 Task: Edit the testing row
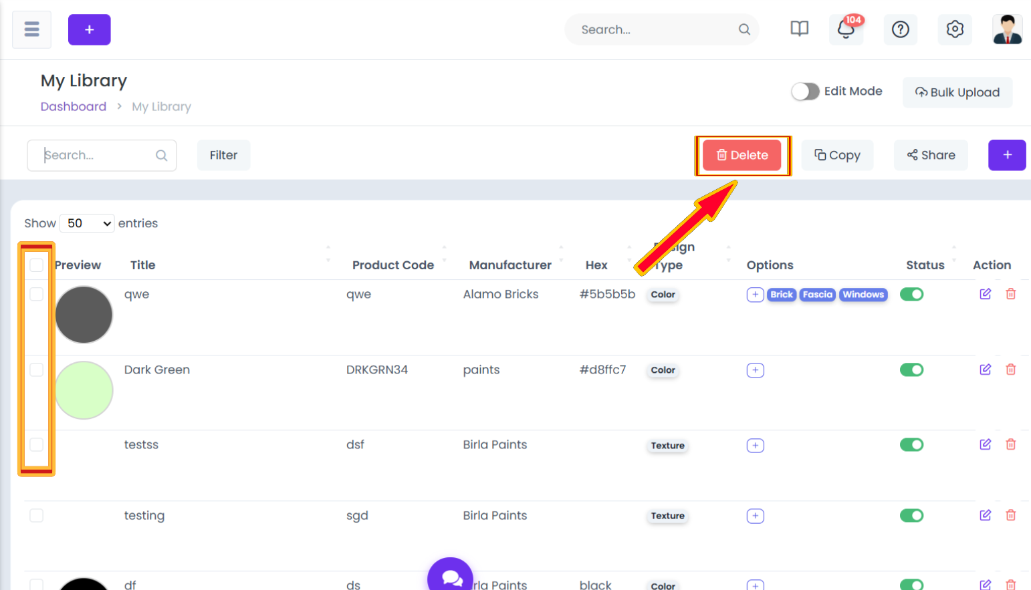pos(985,515)
